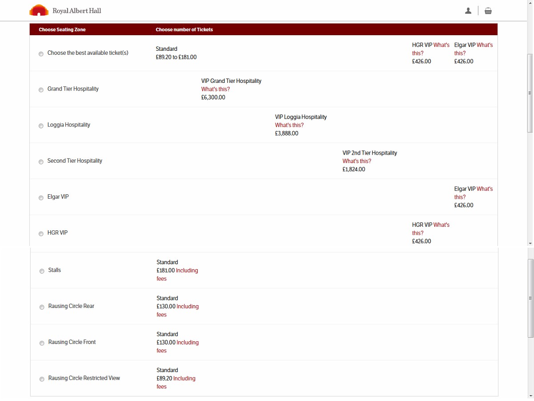Click the "VIP Loggia Hospitality" ticket label
Image resolution: width=534 pixels, height=401 pixels.
[x=301, y=117]
